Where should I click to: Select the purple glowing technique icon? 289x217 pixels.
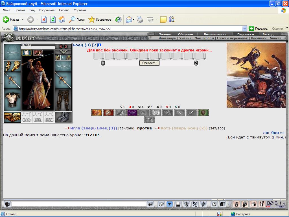tap(132, 112)
